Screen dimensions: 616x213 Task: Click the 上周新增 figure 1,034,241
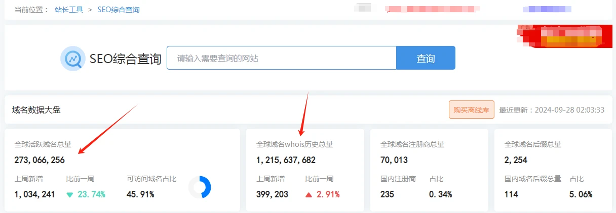(x=34, y=194)
